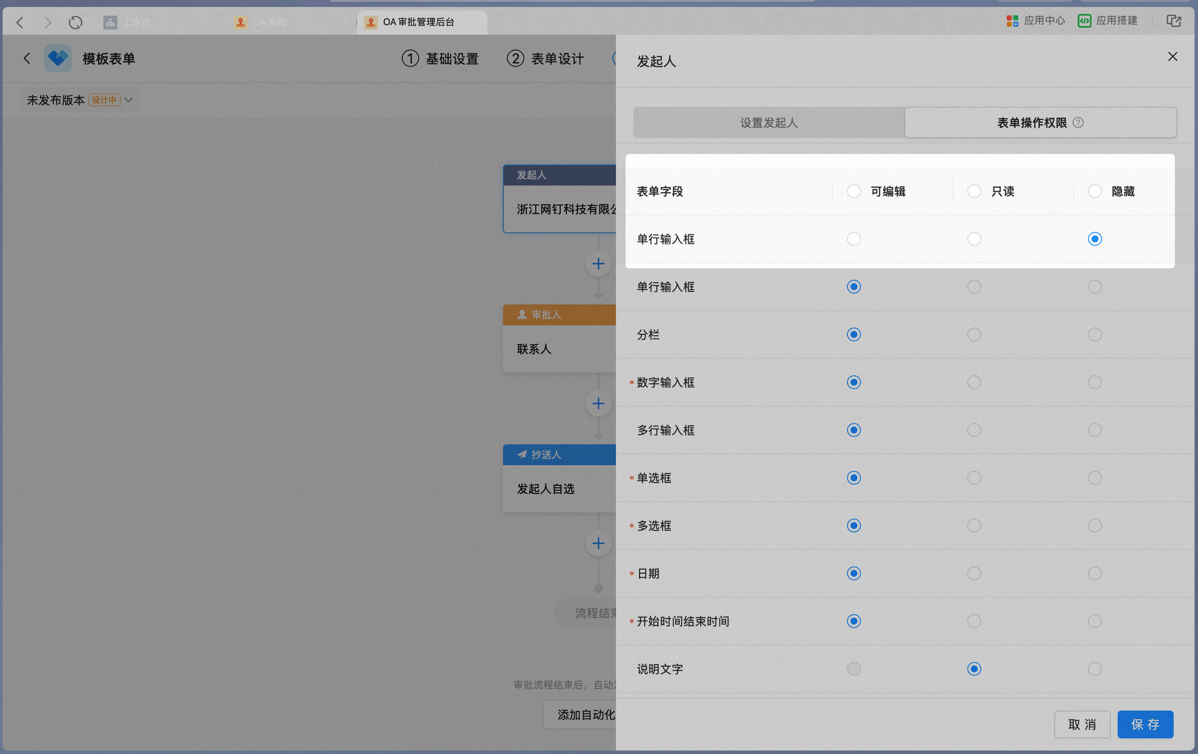Set 多选框 to read-only
Screen dimensions: 1198x754
(973, 526)
